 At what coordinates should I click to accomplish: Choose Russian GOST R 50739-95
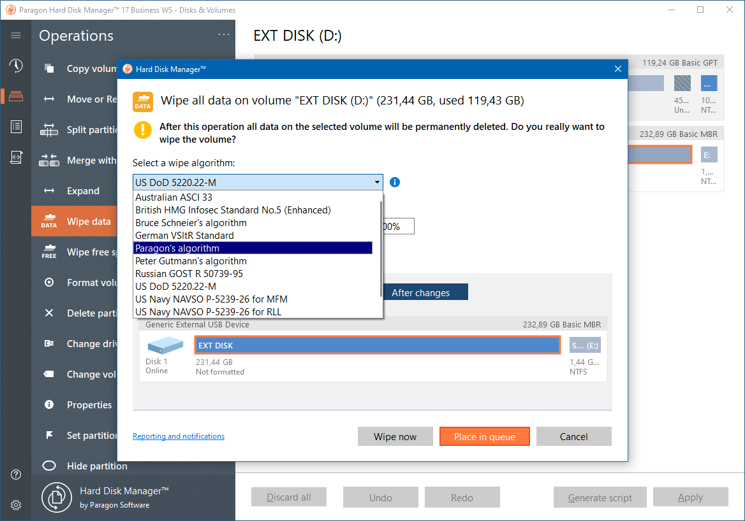pos(253,274)
